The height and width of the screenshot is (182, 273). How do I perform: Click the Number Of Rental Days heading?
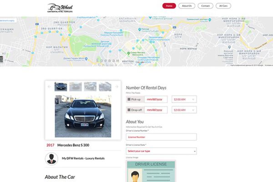click(x=146, y=88)
